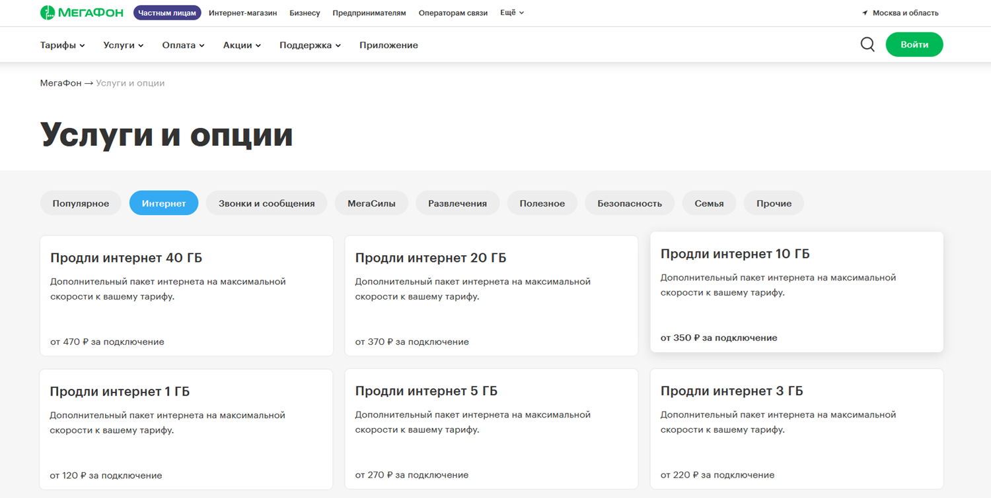
Task: Click price text от 370 ₽ за подключение
Action: (x=412, y=342)
